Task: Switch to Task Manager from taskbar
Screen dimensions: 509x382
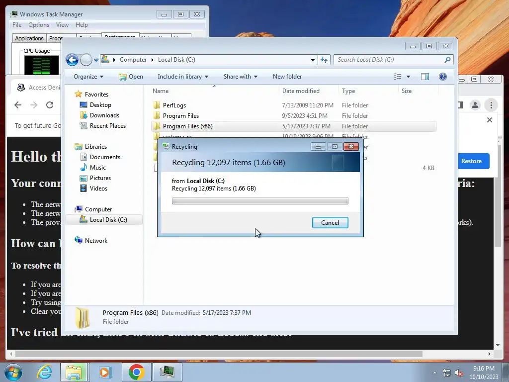Action: tap(167, 372)
